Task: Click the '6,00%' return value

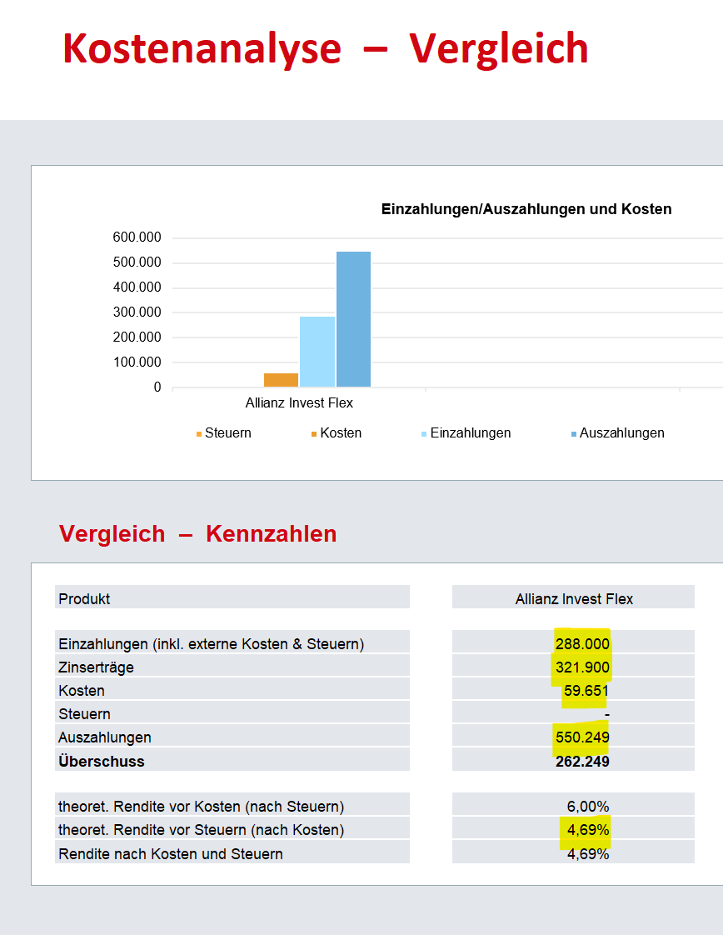Action: coord(588,807)
